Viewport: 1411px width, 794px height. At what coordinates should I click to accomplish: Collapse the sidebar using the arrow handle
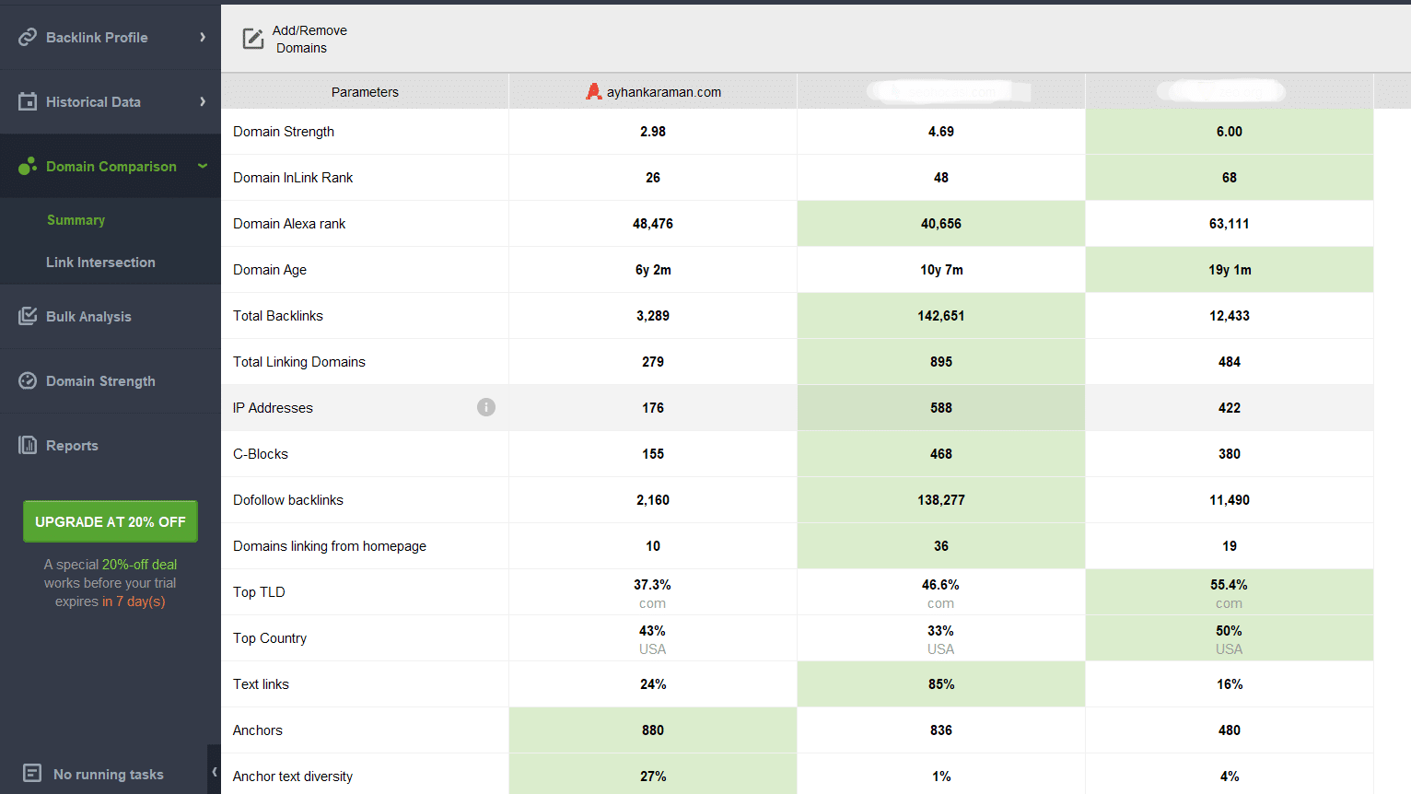tap(214, 772)
